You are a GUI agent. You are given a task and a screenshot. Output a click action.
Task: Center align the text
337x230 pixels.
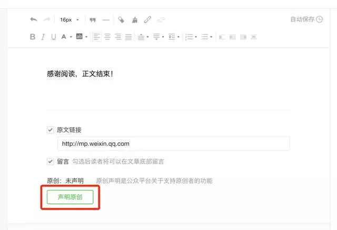(107, 37)
